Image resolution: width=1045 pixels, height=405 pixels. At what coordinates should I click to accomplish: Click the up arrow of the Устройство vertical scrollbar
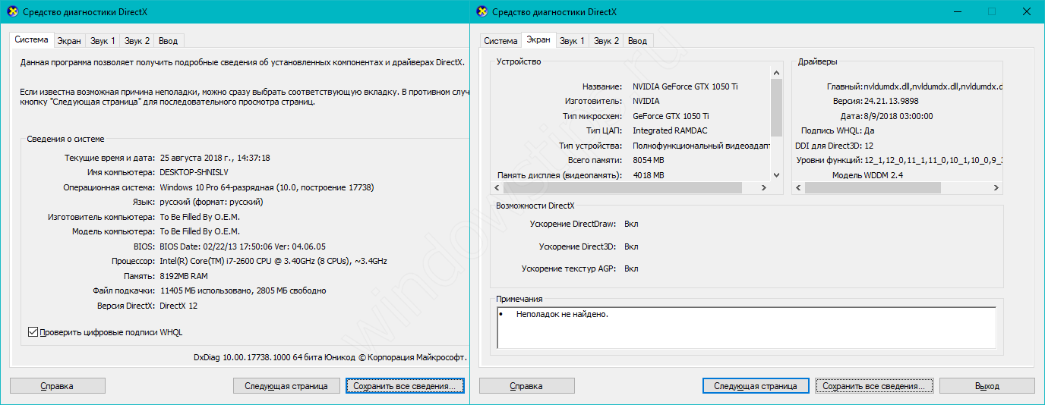point(776,72)
